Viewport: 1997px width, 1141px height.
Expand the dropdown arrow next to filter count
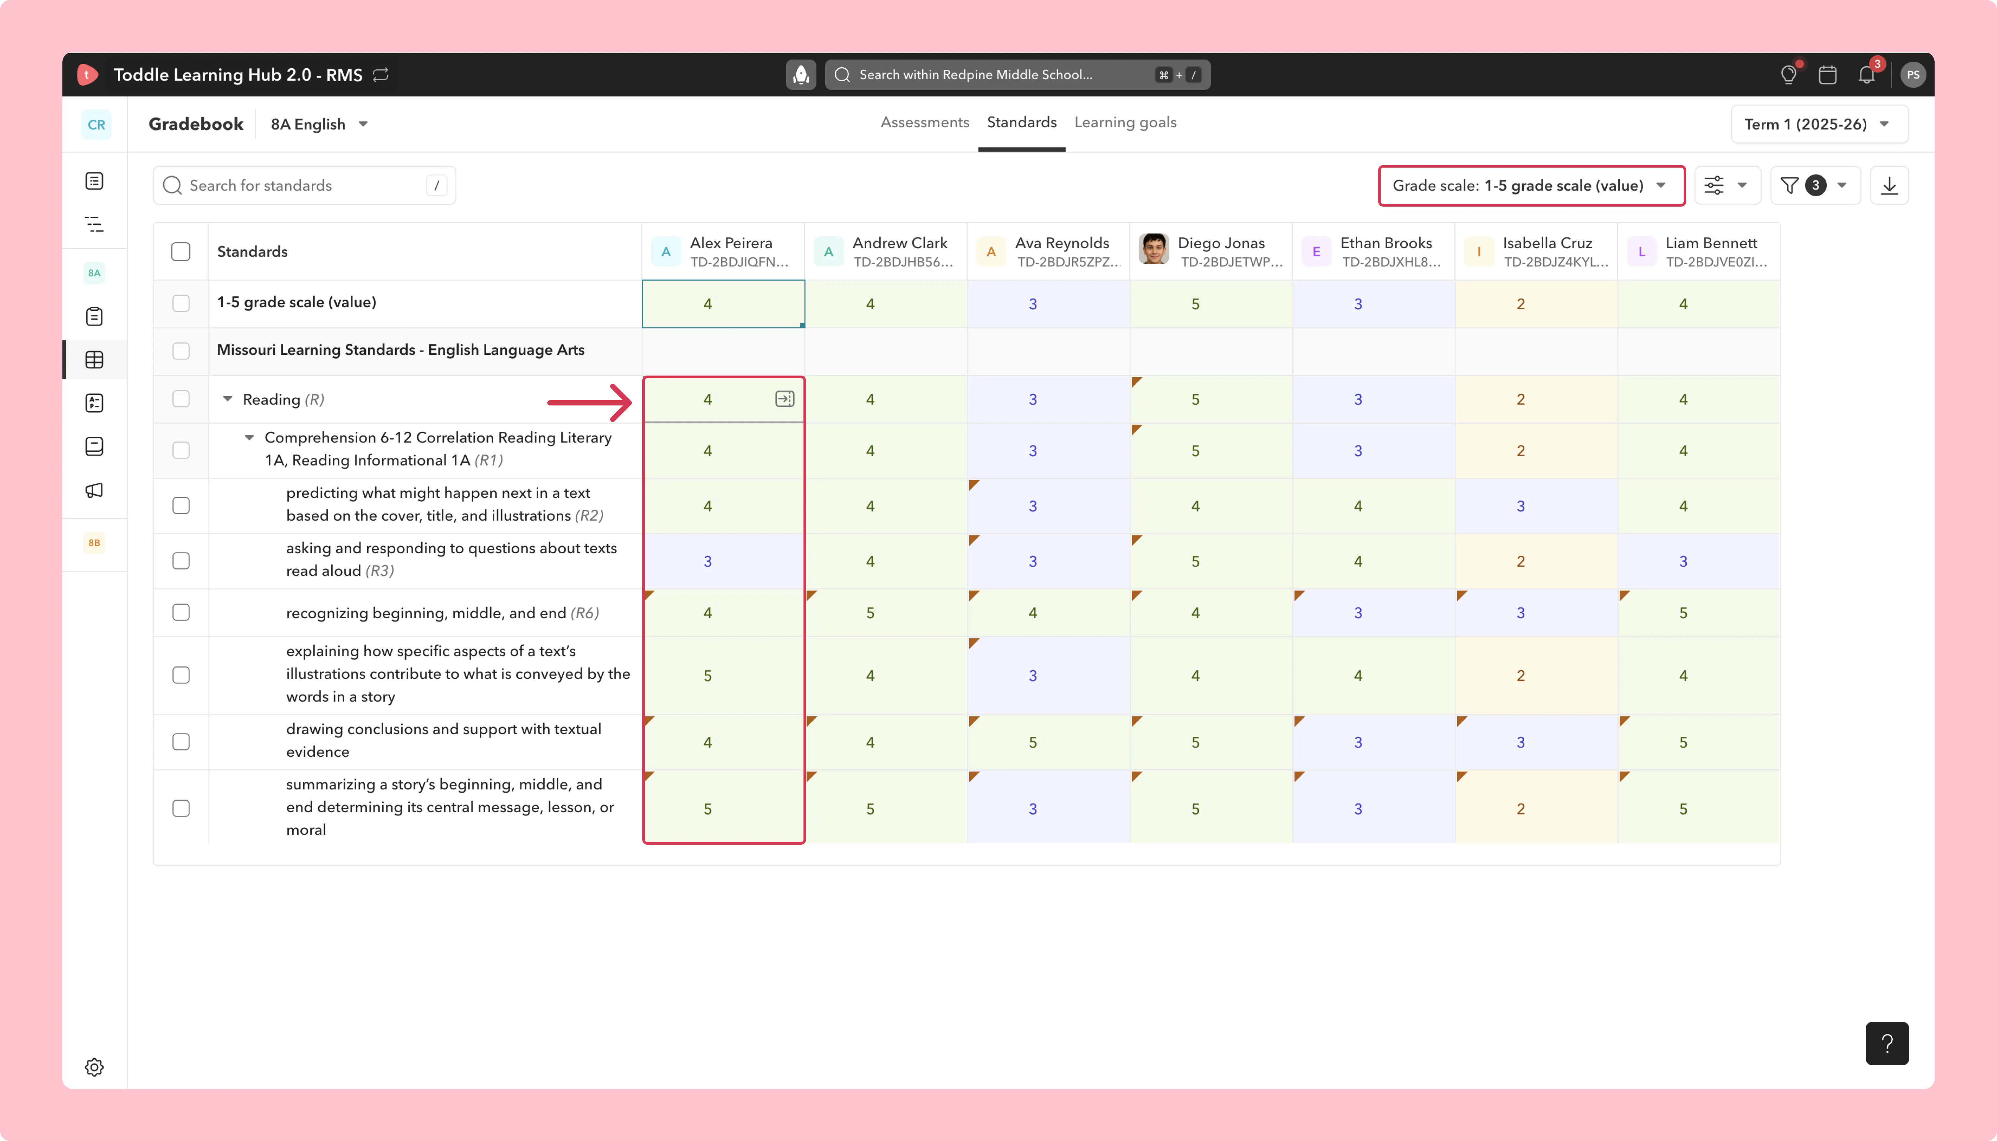(1843, 186)
